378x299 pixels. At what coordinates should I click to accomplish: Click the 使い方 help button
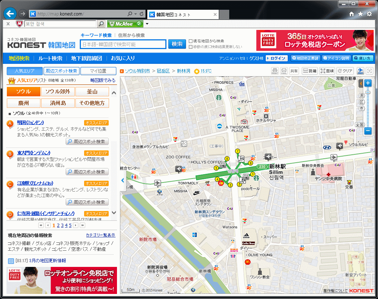[363, 58]
